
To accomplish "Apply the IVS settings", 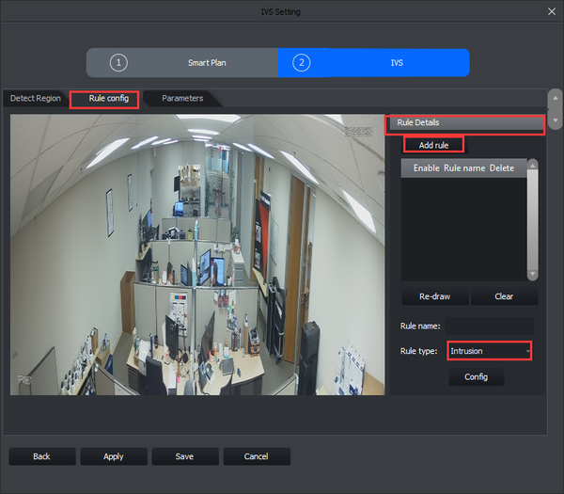I will [114, 456].
